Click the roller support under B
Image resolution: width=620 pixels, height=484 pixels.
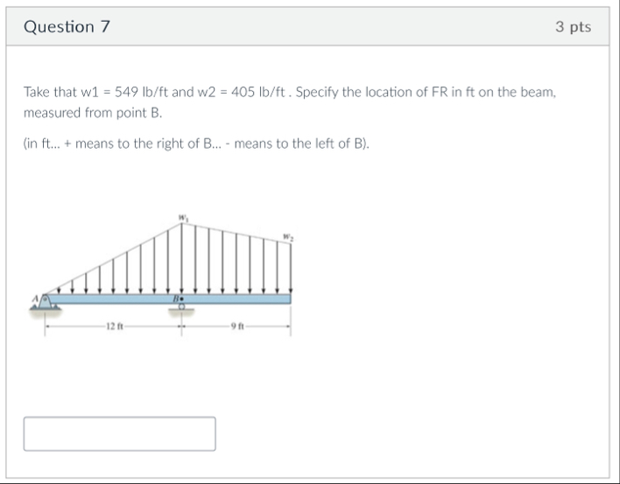182,308
